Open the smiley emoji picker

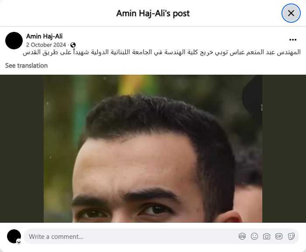254,236
